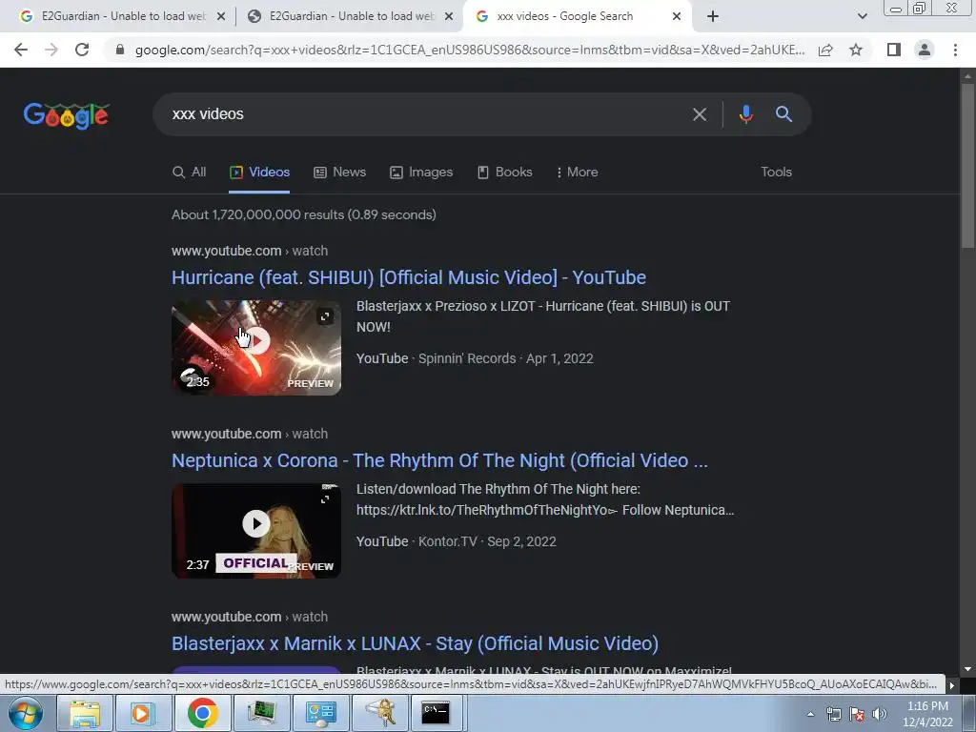This screenshot has height=732, width=976.
Task: Open the media player taskbar icon
Action: pos(143,713)
